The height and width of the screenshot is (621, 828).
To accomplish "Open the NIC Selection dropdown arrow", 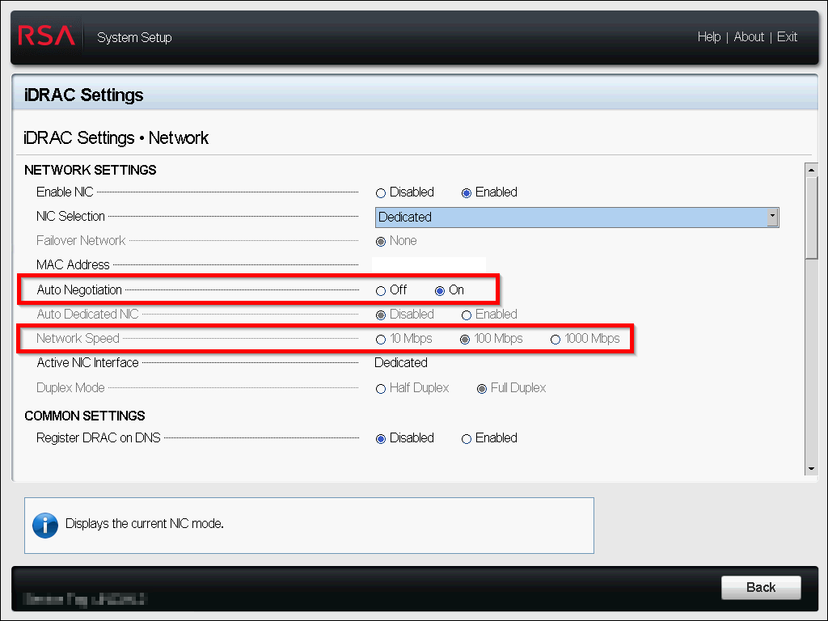I will tap(773, 217).
